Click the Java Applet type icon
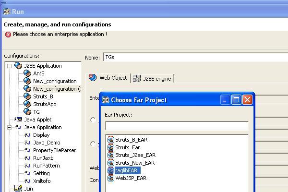 click(18, 120)
